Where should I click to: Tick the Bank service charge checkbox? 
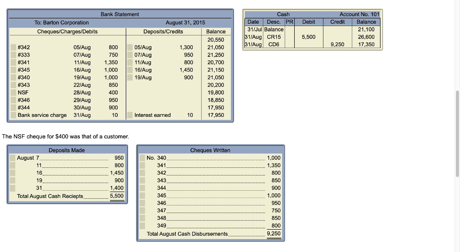coord(13,115)
